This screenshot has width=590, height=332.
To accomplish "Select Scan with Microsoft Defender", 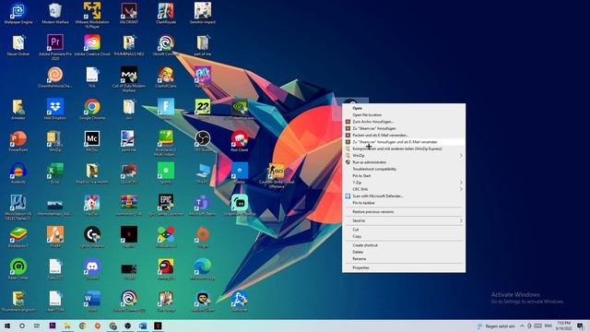I will pyautogui.click(x=404, y=196).
